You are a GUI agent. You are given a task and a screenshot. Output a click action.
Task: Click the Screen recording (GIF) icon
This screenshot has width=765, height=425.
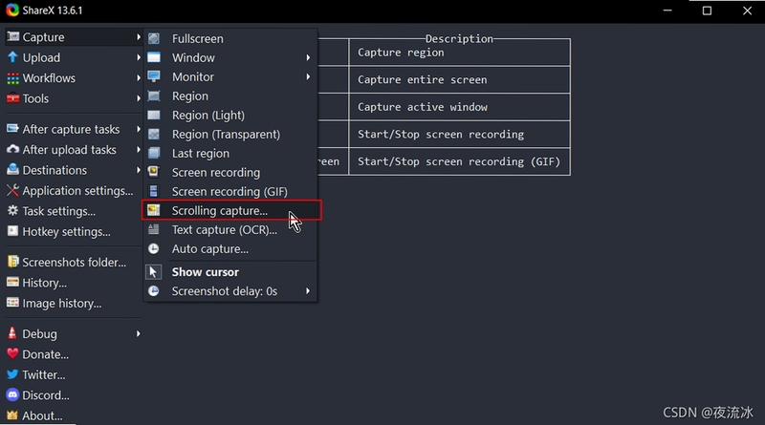pyautogui.click(x=154, y=191)
